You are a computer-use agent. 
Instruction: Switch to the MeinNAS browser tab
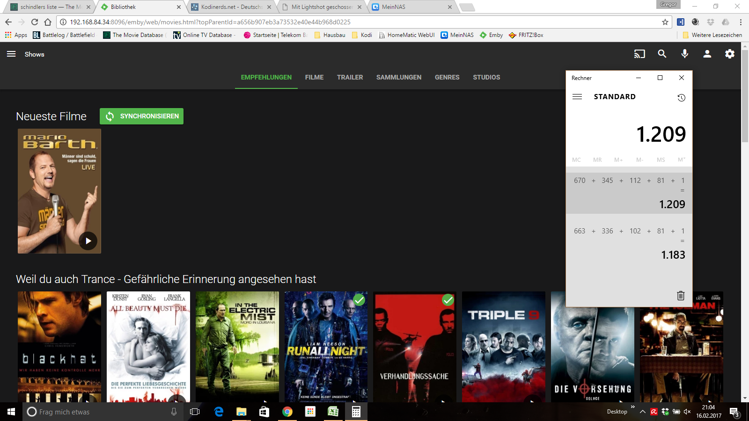412,7
